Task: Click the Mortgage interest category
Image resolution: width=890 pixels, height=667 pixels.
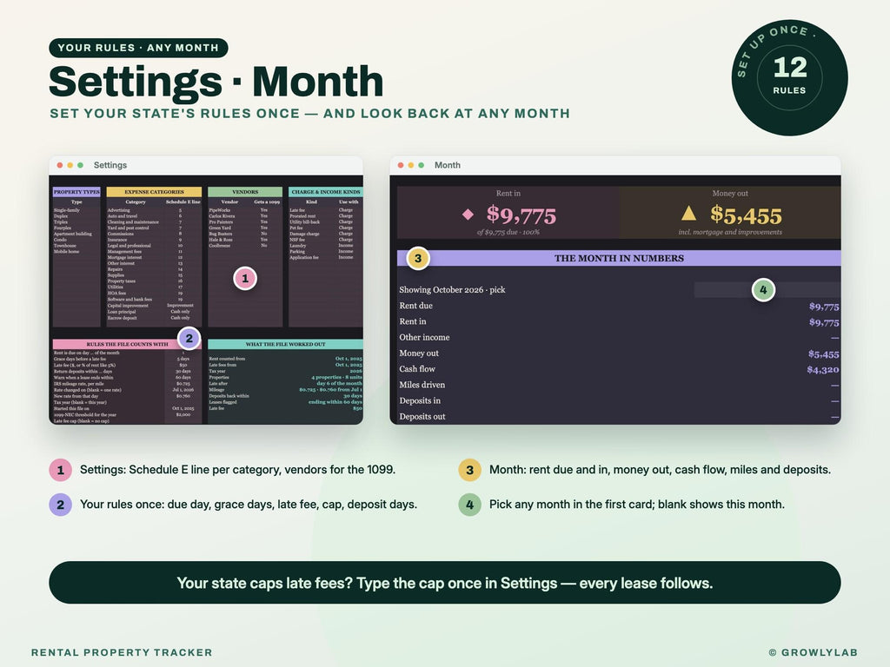Action: pos(124,257)
